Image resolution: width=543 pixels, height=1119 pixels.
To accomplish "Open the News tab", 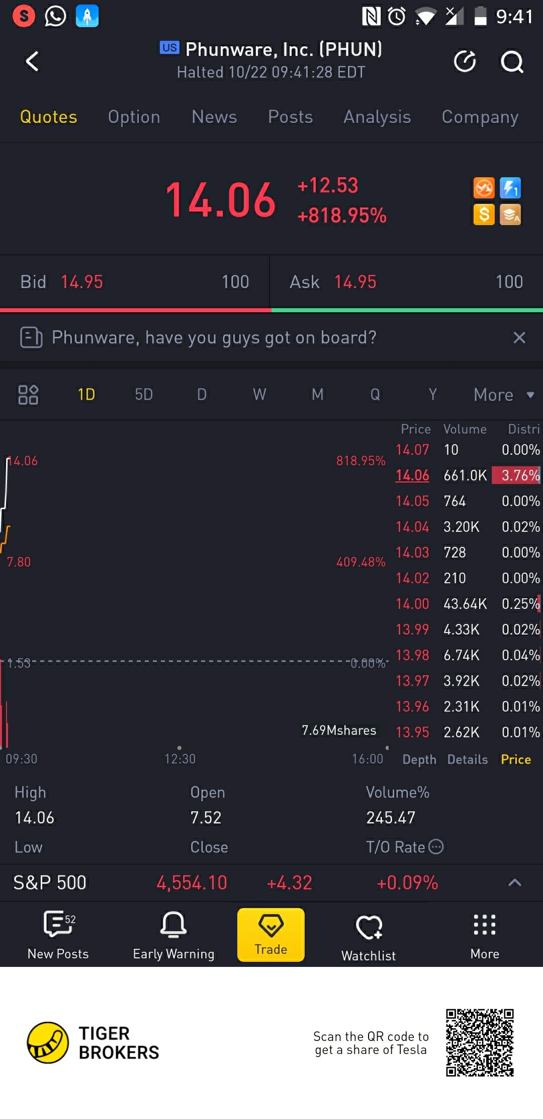I will point(214,117).
